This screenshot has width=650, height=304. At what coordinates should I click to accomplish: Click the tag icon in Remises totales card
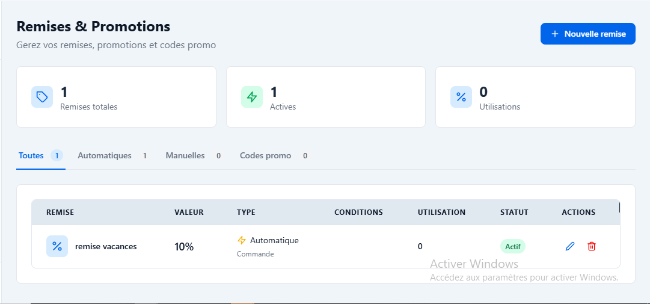click(42, 97)
